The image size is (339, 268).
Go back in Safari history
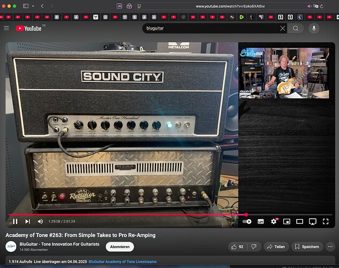42,6
